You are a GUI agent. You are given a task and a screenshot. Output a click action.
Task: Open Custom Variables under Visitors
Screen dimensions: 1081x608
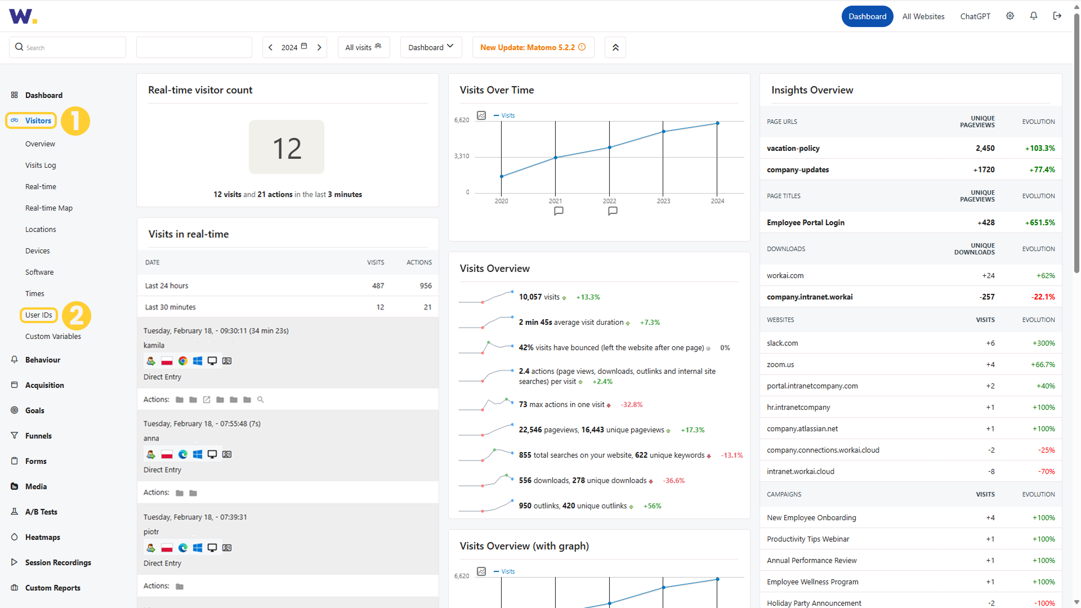[53, 336]
